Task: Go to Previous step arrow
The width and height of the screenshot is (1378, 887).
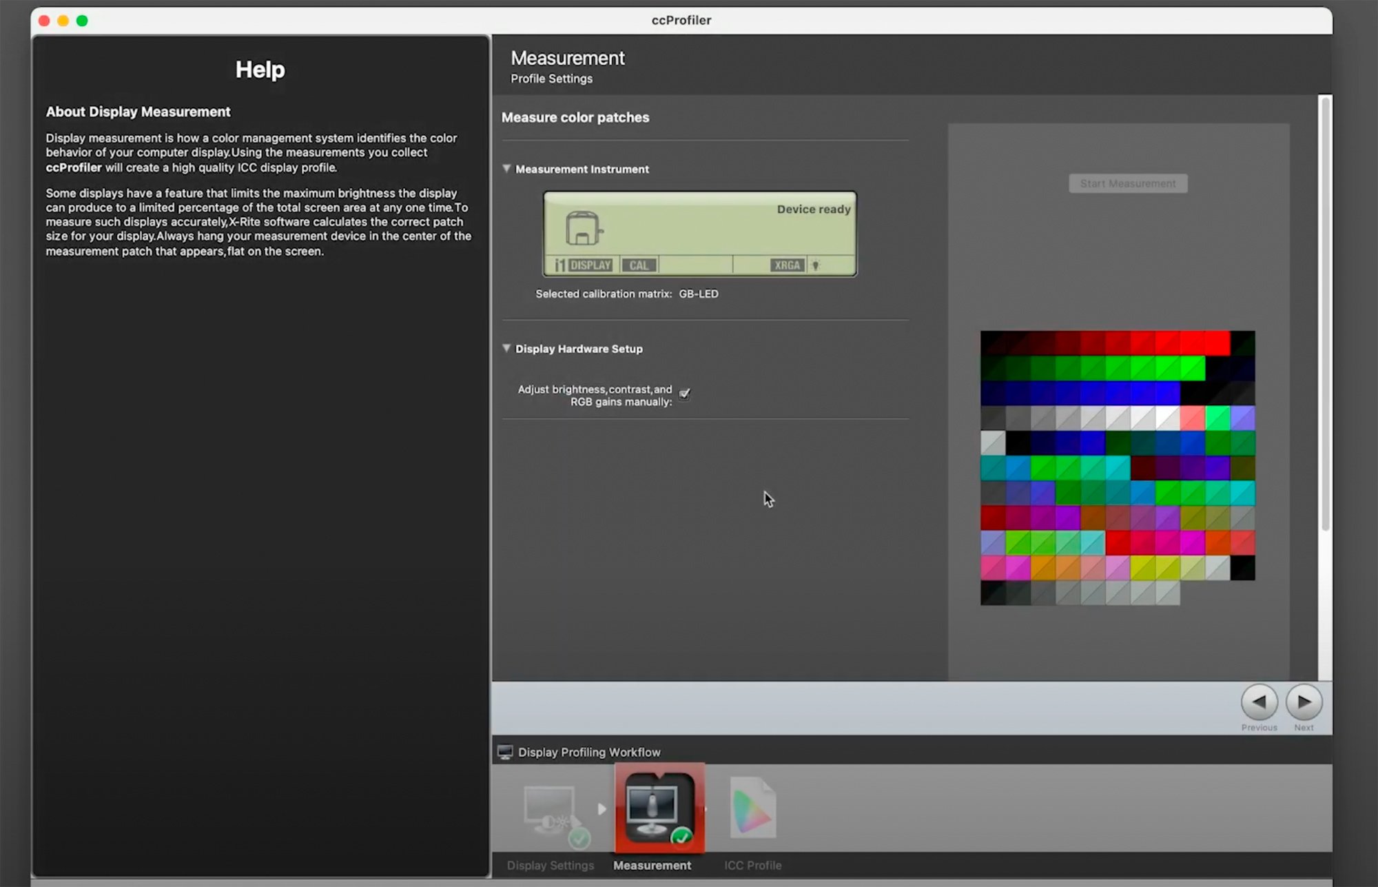Action: pyautogui.click(x=1259, y=702)
